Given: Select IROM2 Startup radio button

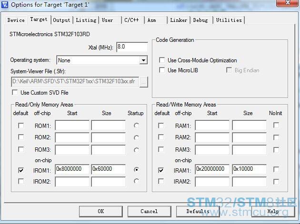Looking at the screenshot, I should click(x=136, y=181).
